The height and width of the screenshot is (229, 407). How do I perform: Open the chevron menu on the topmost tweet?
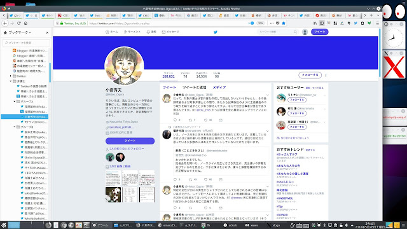tap(268, 95)
